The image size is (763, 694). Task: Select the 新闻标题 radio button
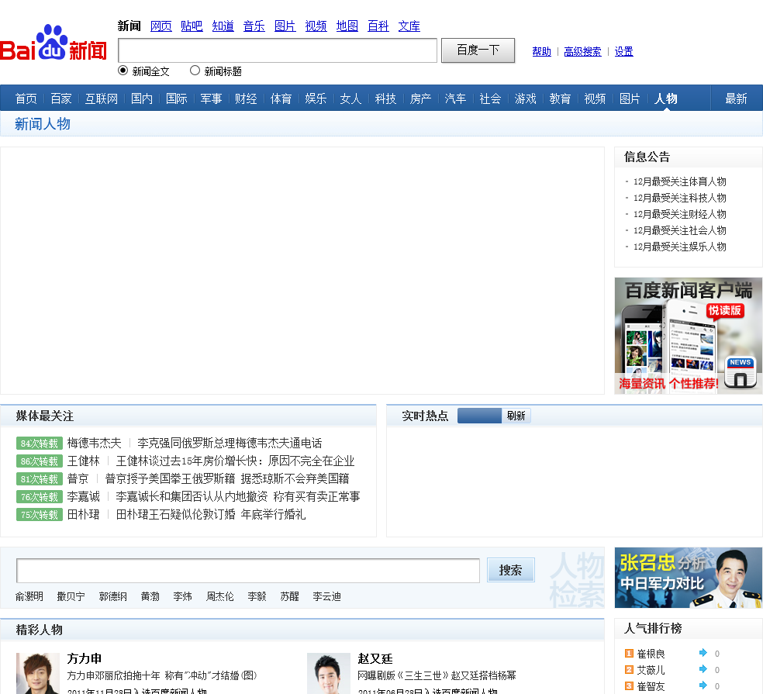(195, 71)
